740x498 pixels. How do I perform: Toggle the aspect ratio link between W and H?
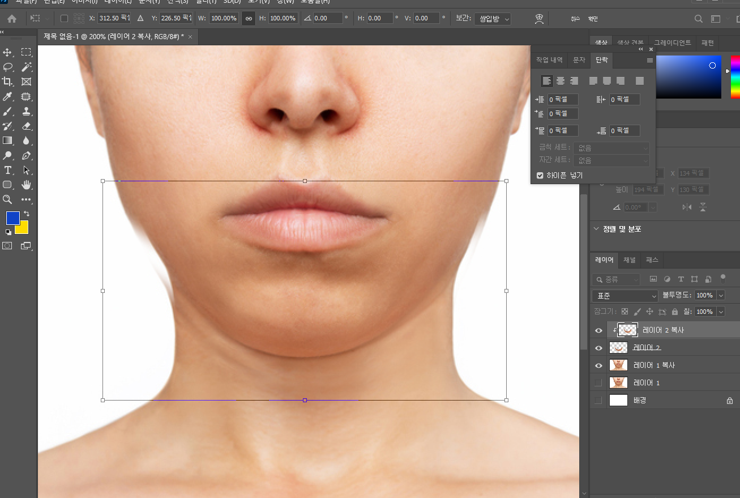(x=248, y=18)
